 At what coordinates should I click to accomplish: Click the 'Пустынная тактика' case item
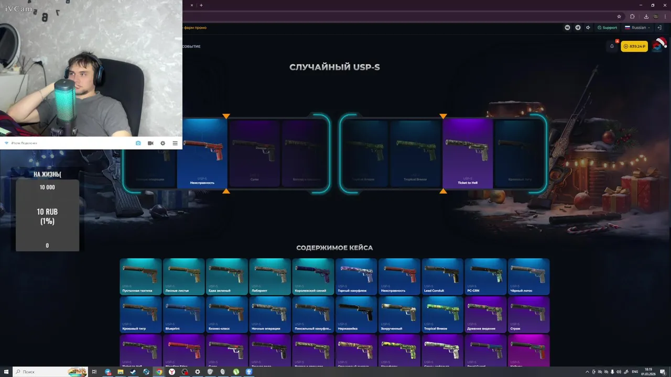(140, 276)
